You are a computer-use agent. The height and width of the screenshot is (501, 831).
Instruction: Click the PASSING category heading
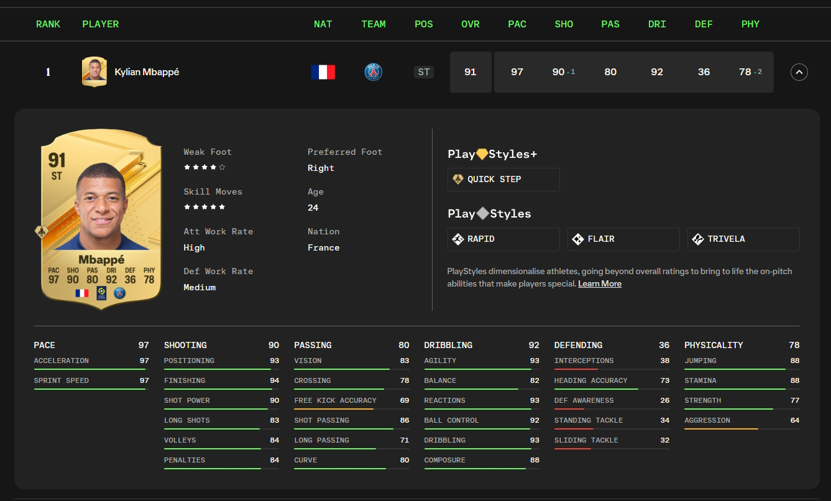pyautogui.click(x=313, y=345)
